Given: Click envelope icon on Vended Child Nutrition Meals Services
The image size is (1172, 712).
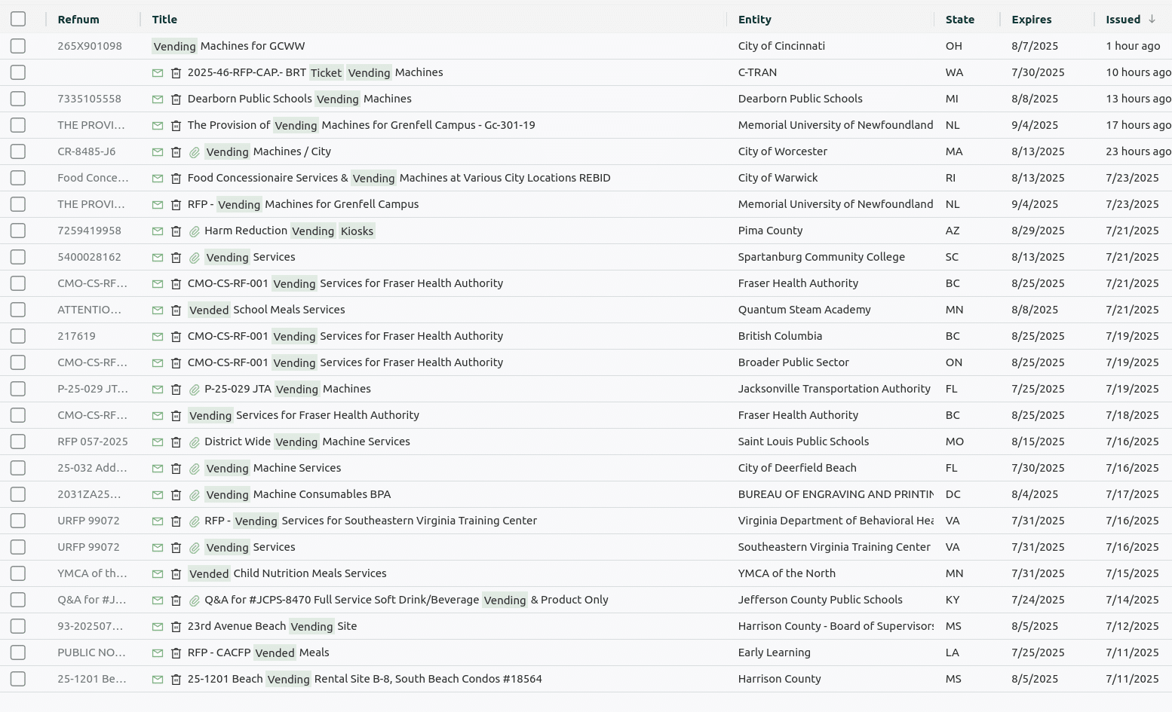Looking at the screenshot, I should pyautogui.click(x=158, y=574).
